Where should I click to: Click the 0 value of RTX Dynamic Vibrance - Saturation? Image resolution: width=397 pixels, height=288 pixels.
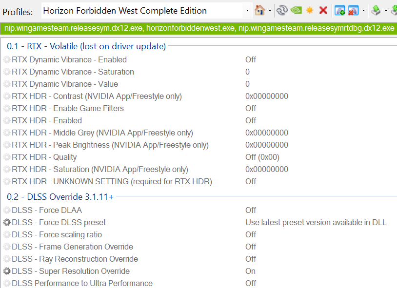point(247,72)
